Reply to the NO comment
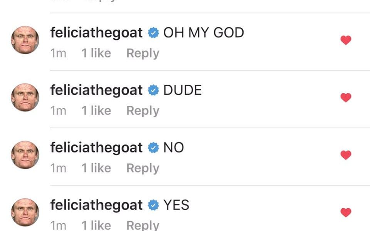This screenshot has height=231, width=370. click(x=143, y=168)
